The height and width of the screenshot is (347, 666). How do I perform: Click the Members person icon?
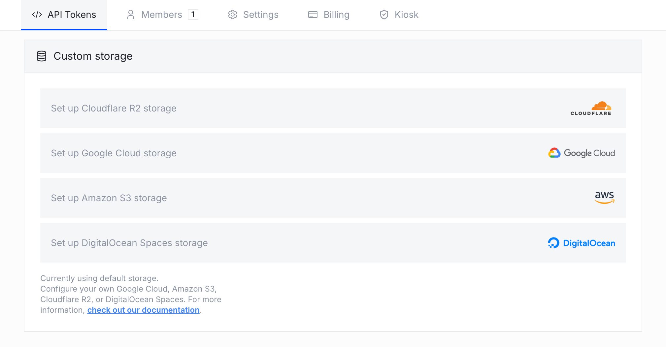[x=131, y=15]
